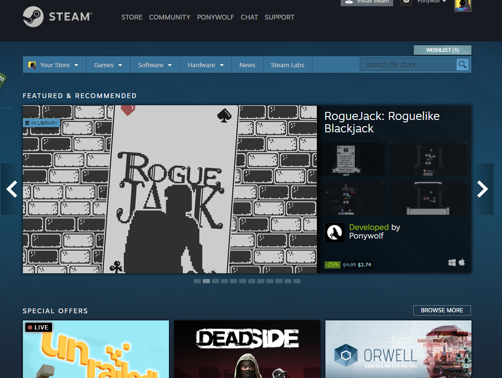Select the first carousel page dot

click(197, 281)
